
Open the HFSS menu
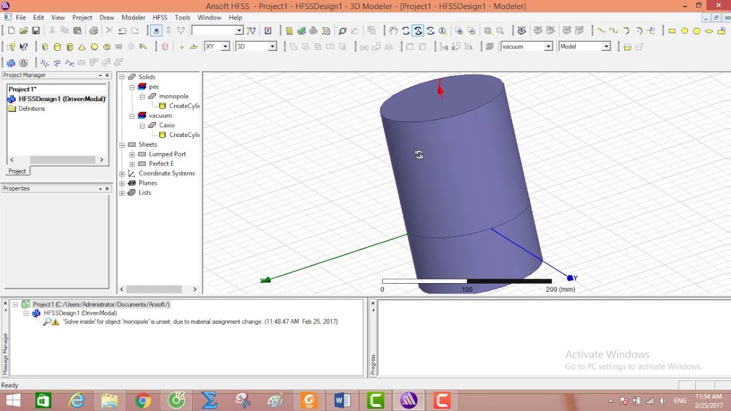point(160,18)
